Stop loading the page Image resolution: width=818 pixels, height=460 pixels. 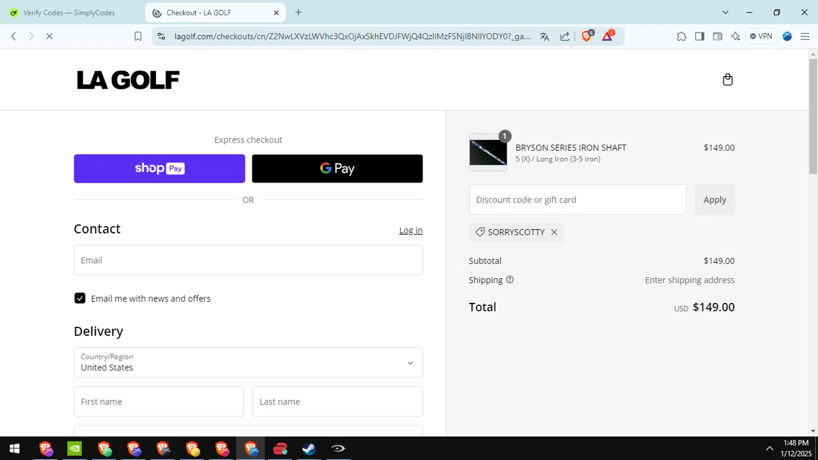click(49, 36)
